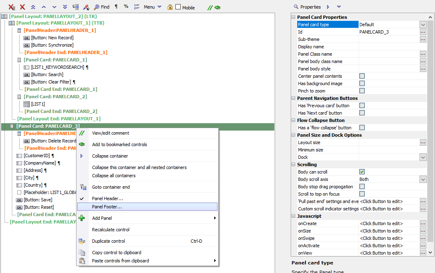The image size is (435, 273).
Task: Enable Has 'Previous card' button checkbox
Action: point(362,105)
